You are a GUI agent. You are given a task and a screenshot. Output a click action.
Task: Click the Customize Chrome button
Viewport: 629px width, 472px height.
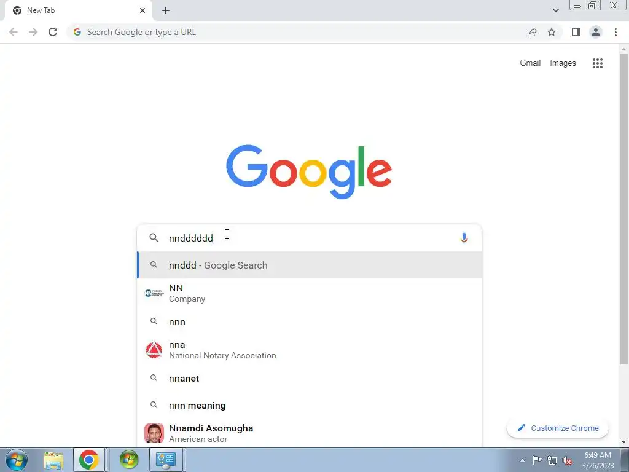[x=558, y=428]
